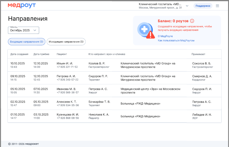Switch to Входящие направления tab
Viewport: 229px width, 147px height.
pos(27,42)
